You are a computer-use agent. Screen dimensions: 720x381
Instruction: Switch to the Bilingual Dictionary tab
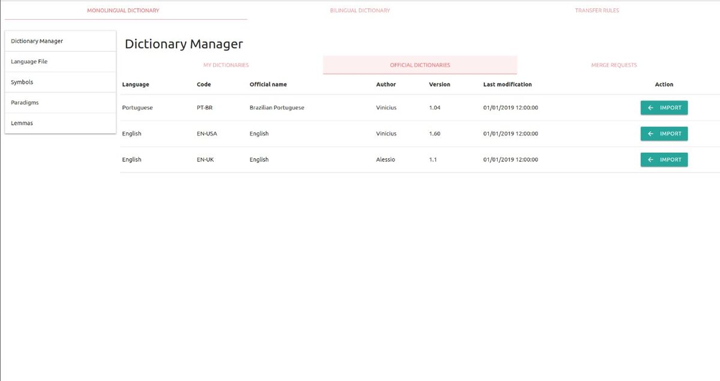[x=360, y=10]
